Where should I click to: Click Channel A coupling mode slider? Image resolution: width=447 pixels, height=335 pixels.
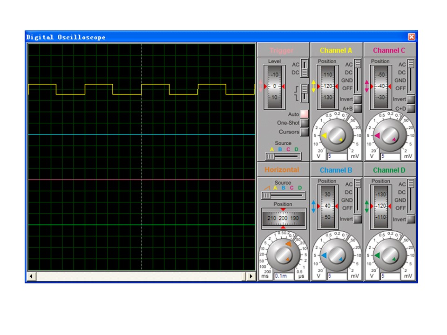tap(358, 76)
